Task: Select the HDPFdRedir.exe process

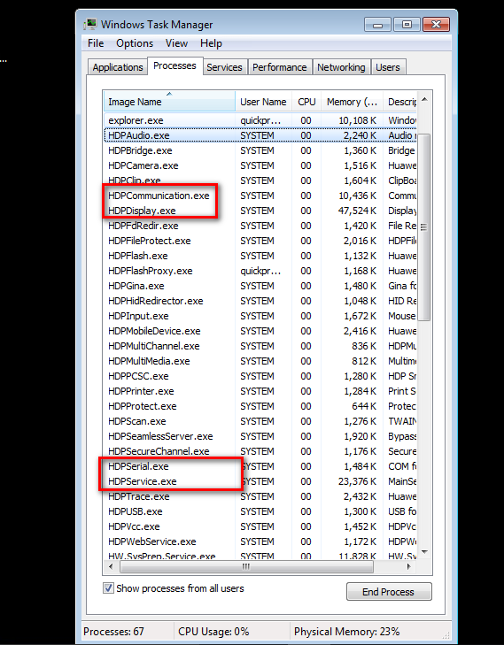Action: point(260,226)
